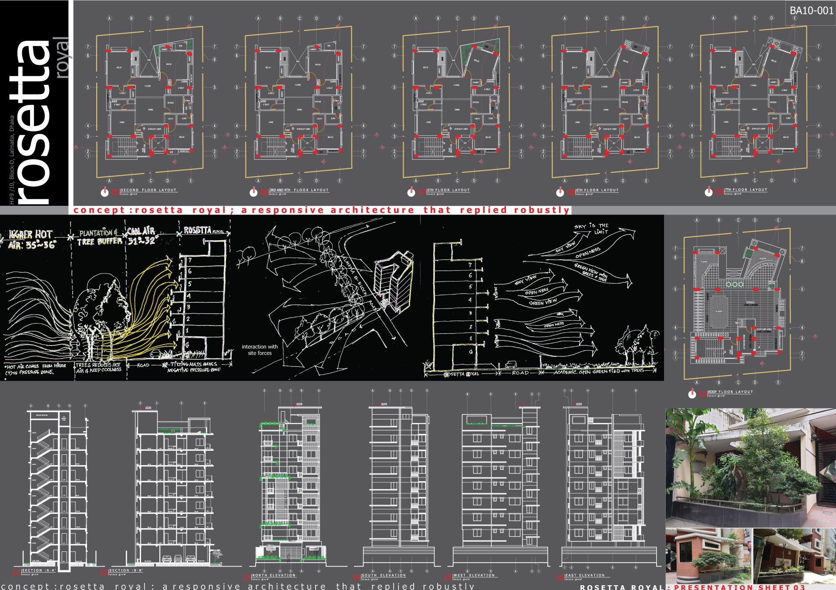Click the "HIGHER HOT AIR: 35~36" note
The height and width of the screenshot is (590, 836).
point(31,239)
